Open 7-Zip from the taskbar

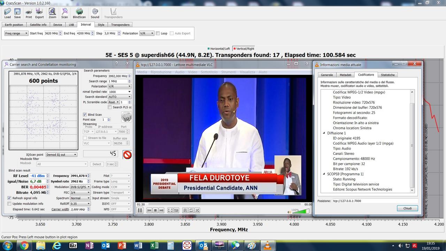click(x=73, y=245)
